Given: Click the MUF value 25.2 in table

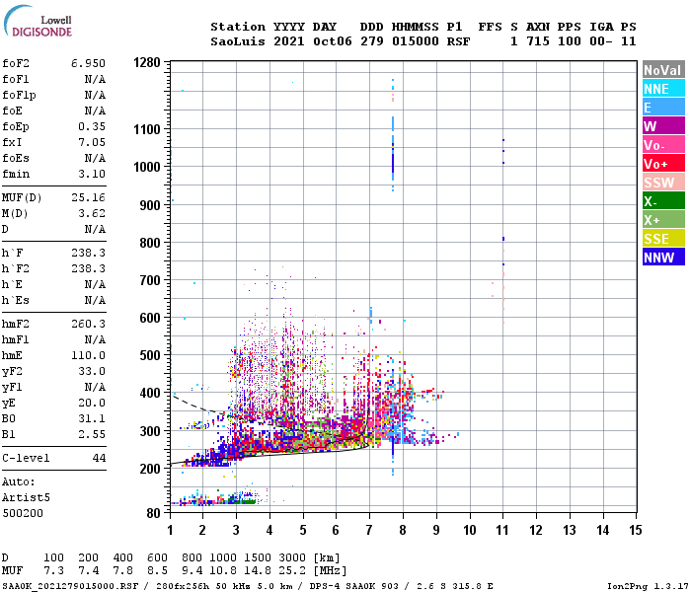Looking at the screenshot, I should [292, 570].
